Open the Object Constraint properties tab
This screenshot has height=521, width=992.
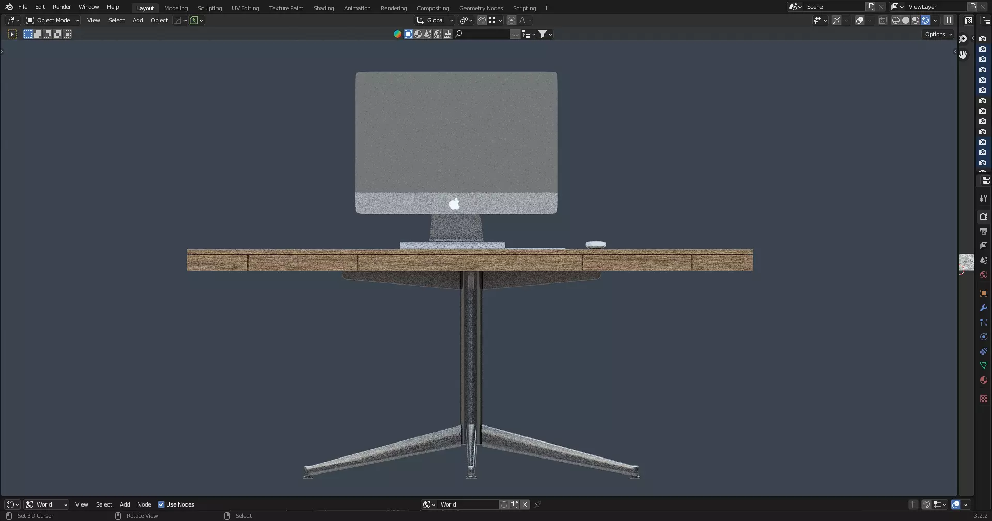tap(984, 351)
